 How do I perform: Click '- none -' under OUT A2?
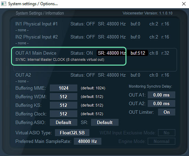(22, 81)
